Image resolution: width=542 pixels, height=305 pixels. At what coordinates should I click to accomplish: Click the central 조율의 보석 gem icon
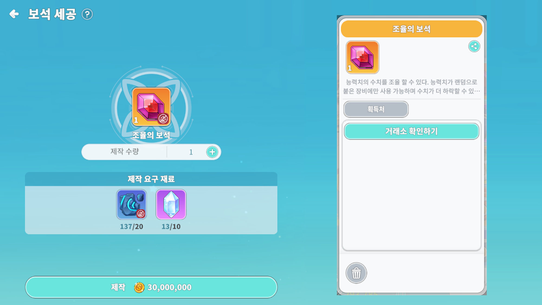tap(151, 107)
